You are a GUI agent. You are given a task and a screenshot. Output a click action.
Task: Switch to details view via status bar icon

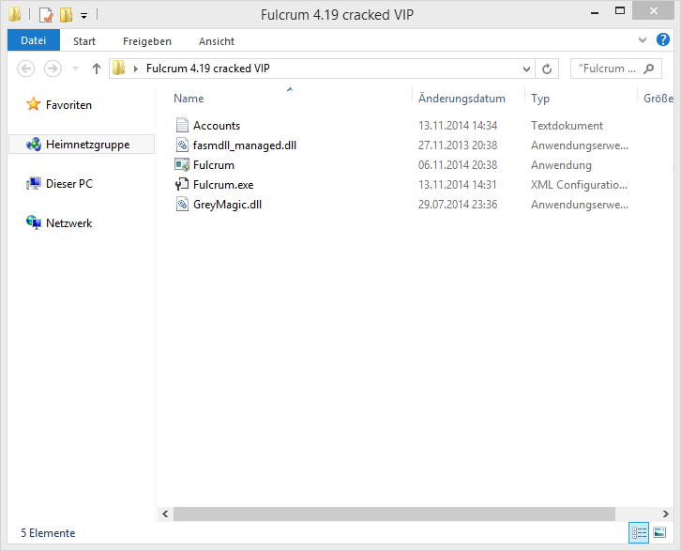pyautogui.click(x=639, y=532)
